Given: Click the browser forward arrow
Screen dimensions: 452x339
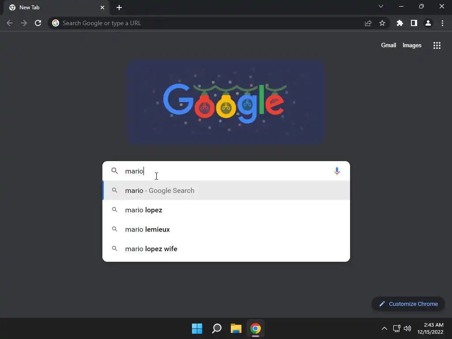Looking at the screenshot, I should point(24,23).
